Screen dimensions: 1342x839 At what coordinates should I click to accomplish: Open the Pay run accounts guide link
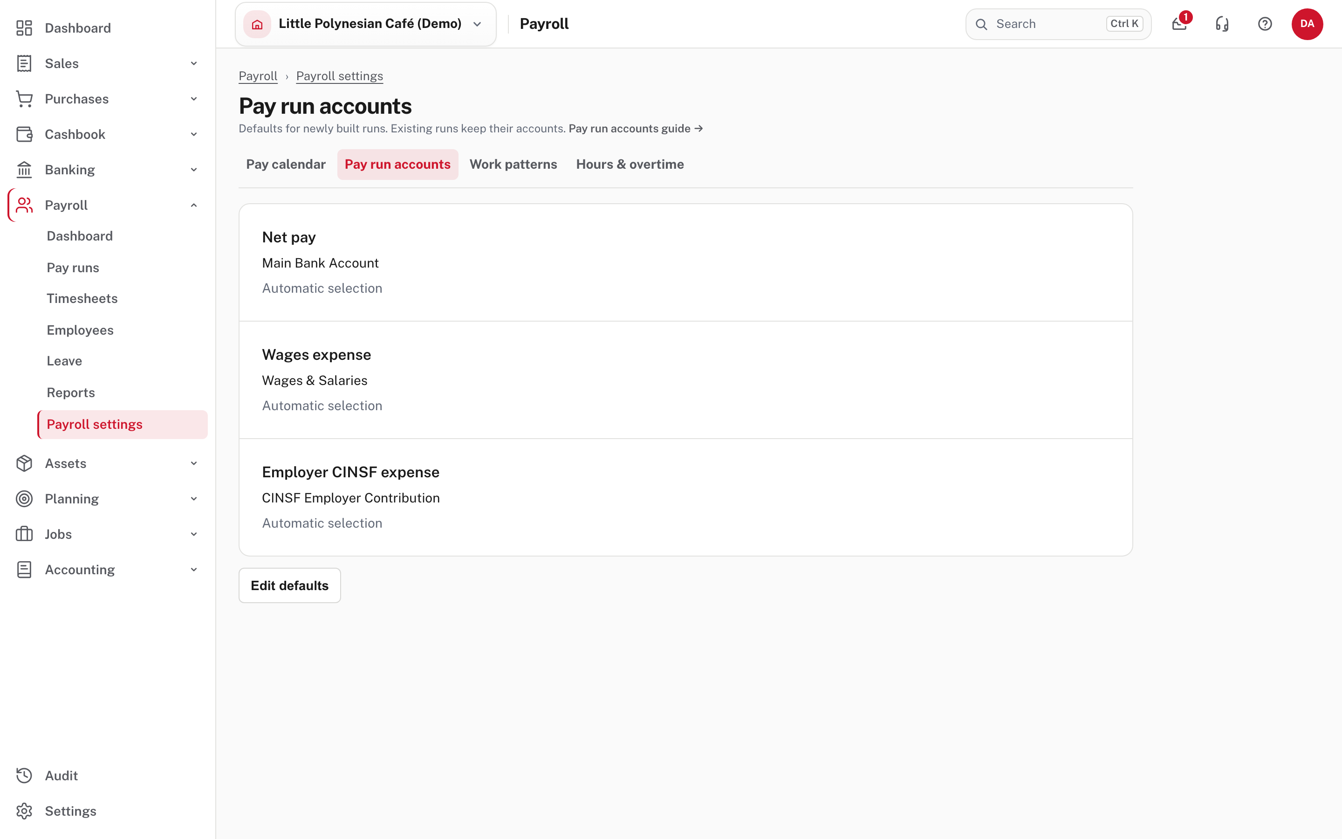tap(636, 129)
